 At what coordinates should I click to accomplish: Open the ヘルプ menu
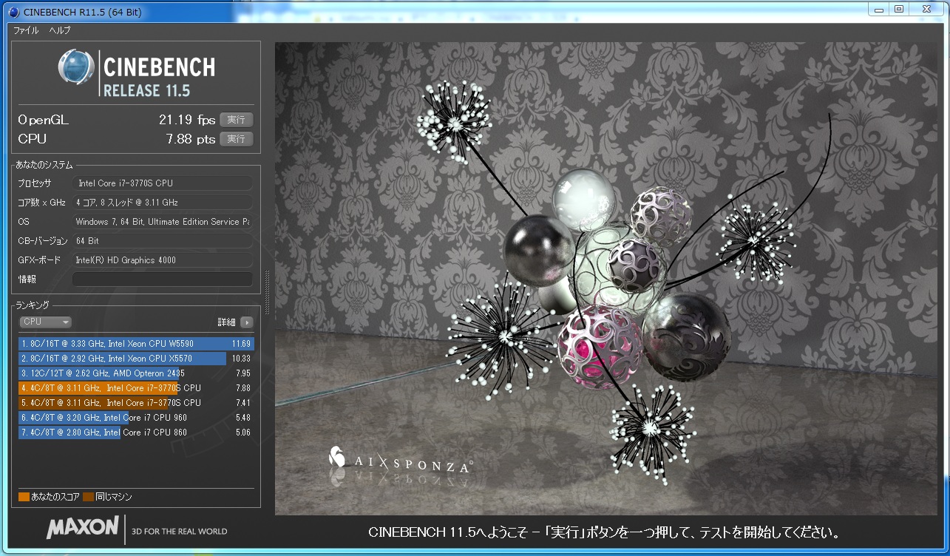pos(60,30)
